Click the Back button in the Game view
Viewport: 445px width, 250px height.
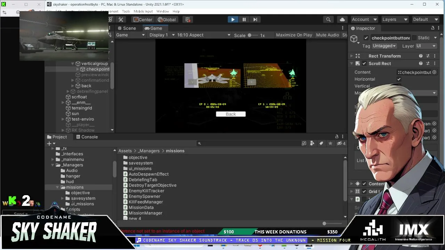coord(231,114)
